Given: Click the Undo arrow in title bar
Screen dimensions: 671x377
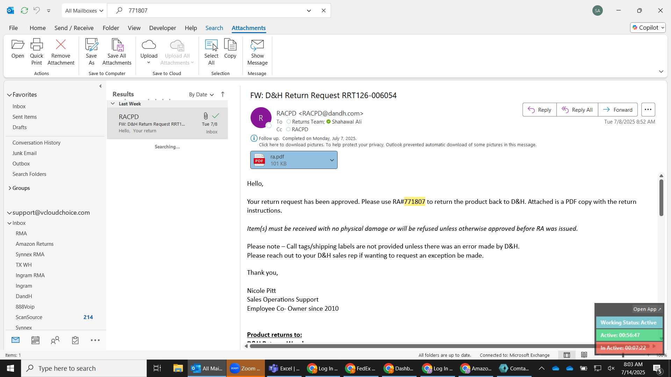Looking at the screenshot, I should (x=37, y=10).
